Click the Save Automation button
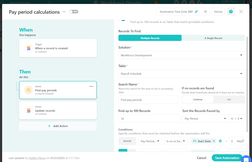The image size is (252, 162). [x=227, y=158]
